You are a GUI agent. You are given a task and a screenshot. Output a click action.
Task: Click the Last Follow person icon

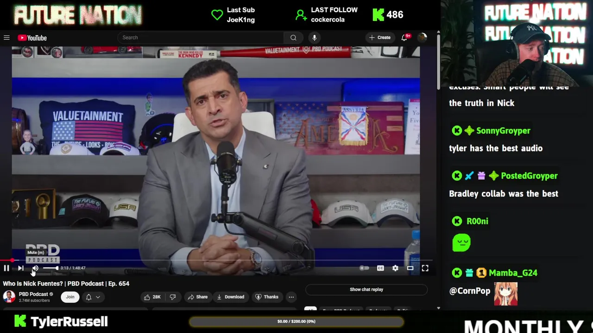click(301, 15)
